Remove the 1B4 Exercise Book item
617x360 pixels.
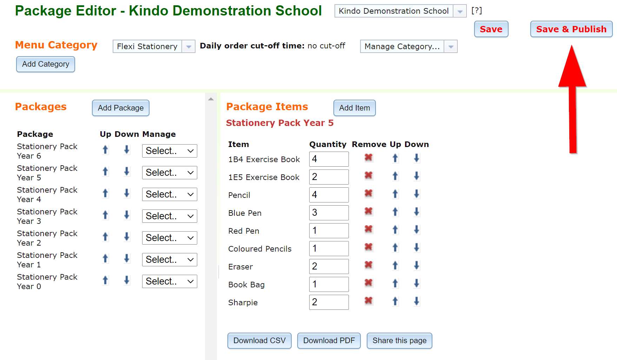pyautogui.click(x=369, y=158)
